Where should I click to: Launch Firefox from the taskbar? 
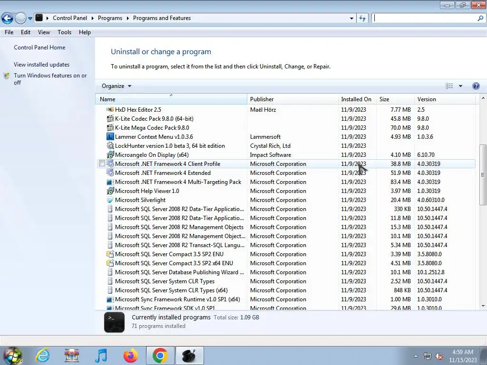point(130,355)
